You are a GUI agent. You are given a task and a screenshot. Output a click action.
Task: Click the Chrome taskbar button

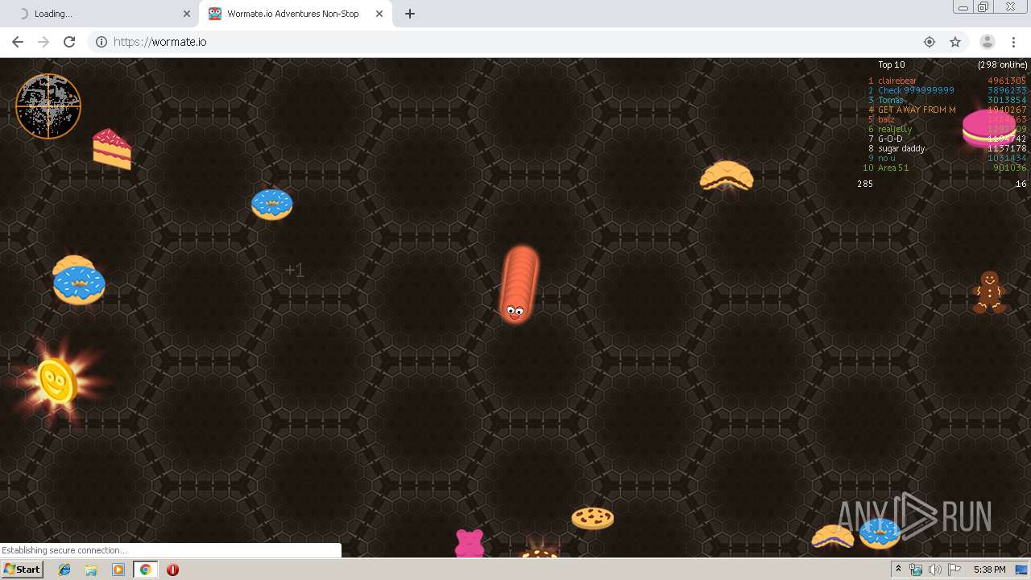click(145, 570)
